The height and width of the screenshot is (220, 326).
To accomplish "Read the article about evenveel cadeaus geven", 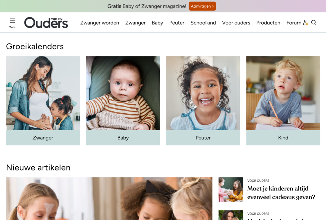I will point(281,193).
